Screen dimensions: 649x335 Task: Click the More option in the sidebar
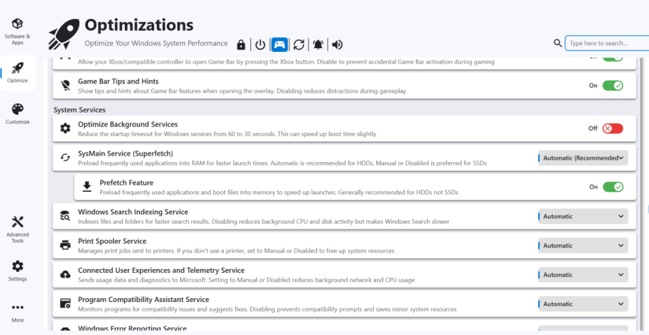point(18,312)
